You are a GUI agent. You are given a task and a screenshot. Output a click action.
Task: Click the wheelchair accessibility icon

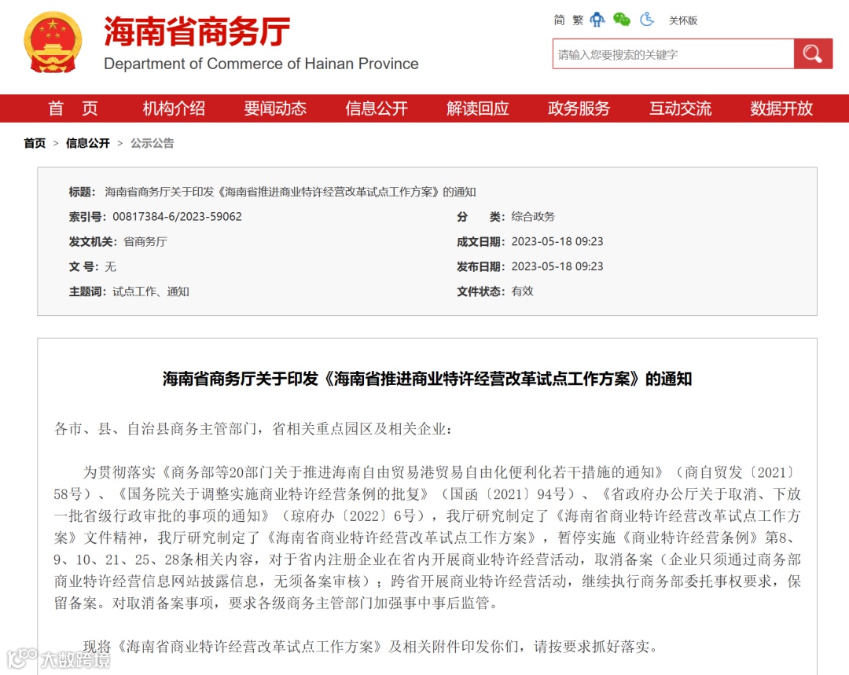click(x=647, y=20)
